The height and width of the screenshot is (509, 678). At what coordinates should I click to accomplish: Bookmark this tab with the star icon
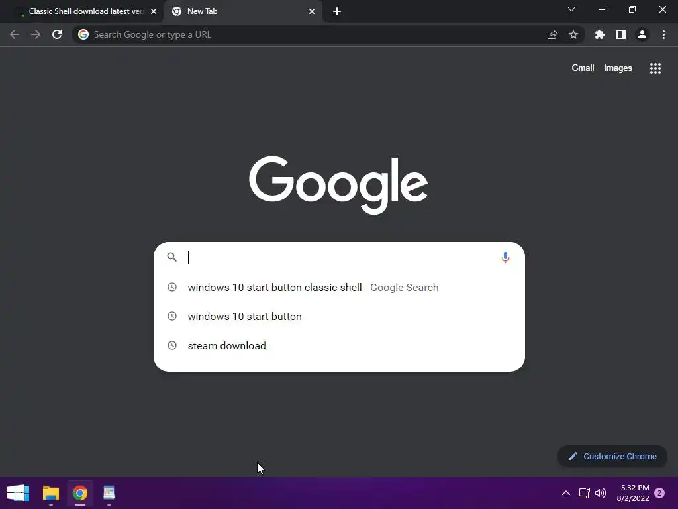tap(573, 34)
